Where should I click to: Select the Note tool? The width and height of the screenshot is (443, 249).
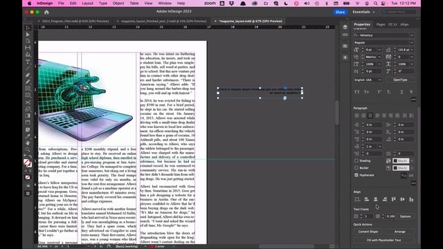[x=28, y=129]
